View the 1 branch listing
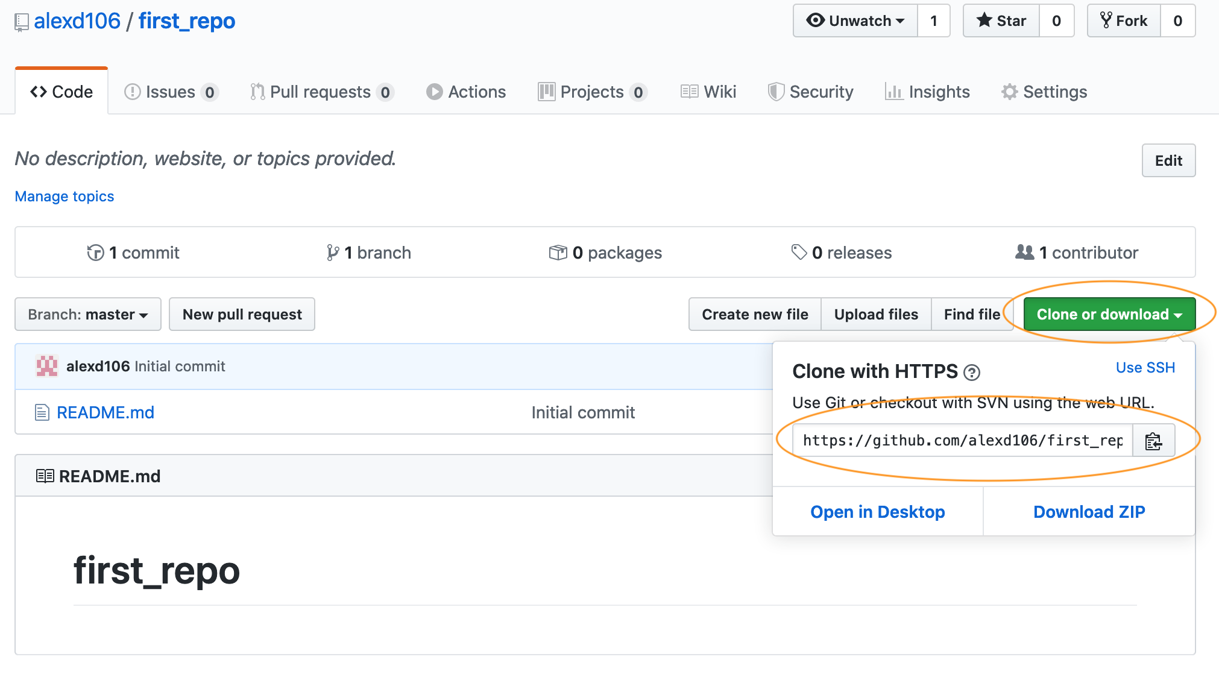The image size is (1219, 686). 368,253
